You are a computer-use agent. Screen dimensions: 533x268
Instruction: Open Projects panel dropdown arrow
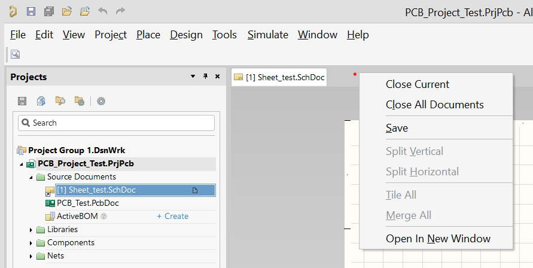pyautogui.click(x=193, y=77)
